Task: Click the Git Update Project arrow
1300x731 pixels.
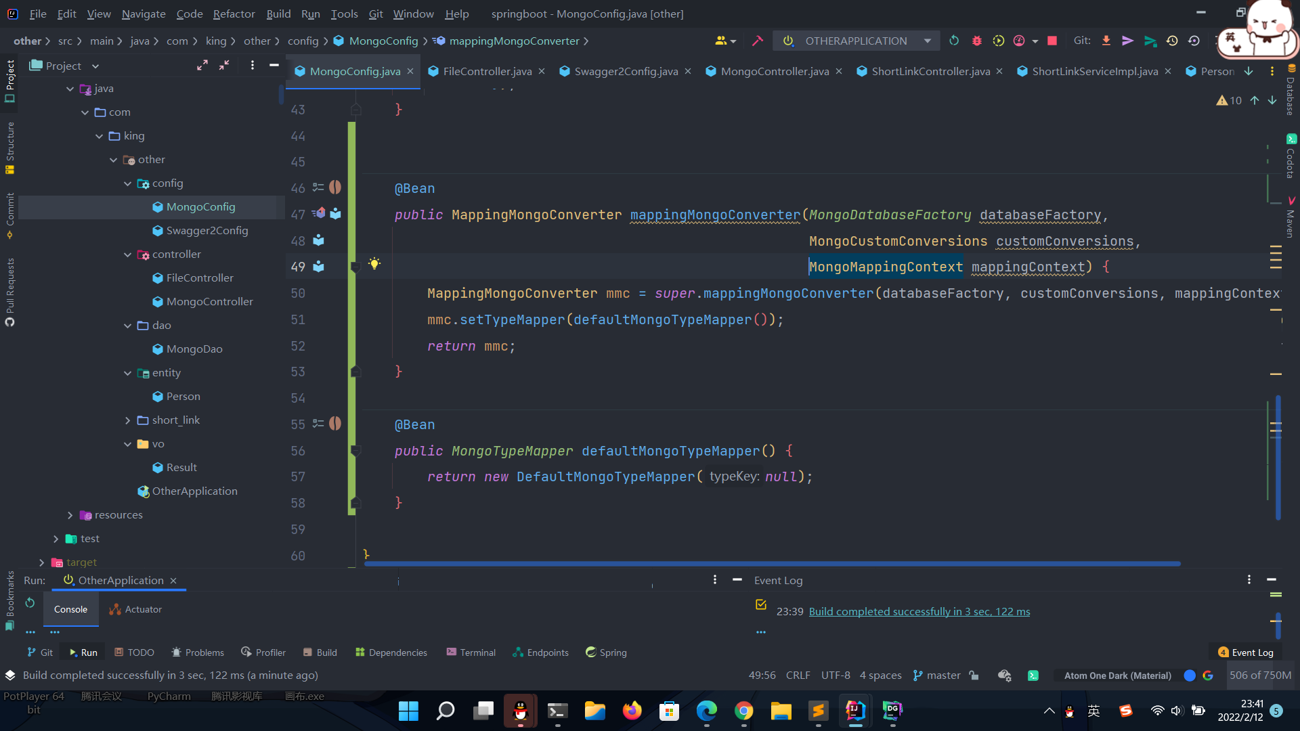Action: coord(1106,41)
